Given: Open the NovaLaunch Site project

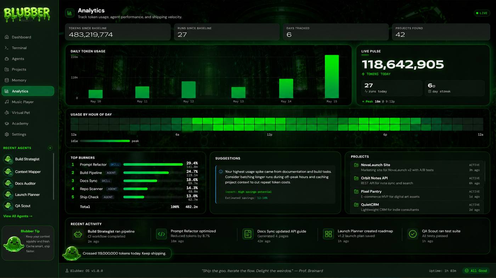Looking at the screenshot, I should [417, 167].
